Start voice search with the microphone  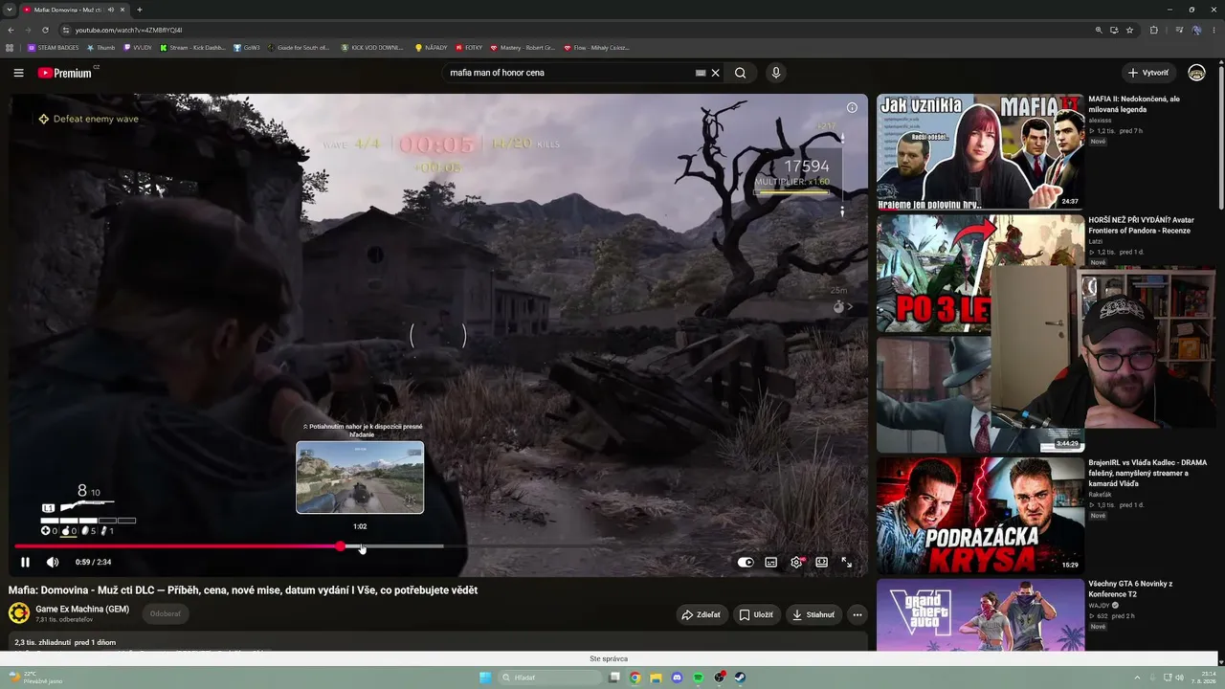[776, 73]
